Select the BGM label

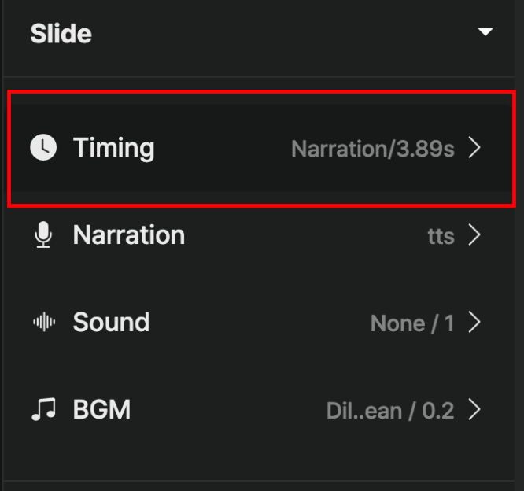(x=101, y=409)
